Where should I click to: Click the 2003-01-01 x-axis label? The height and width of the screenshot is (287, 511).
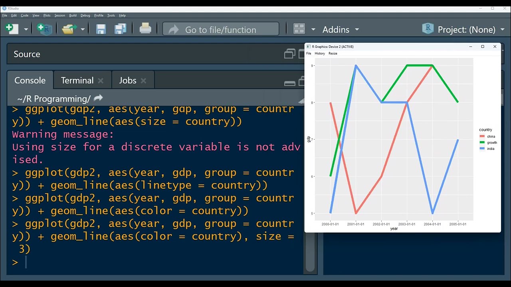[407, 224]
